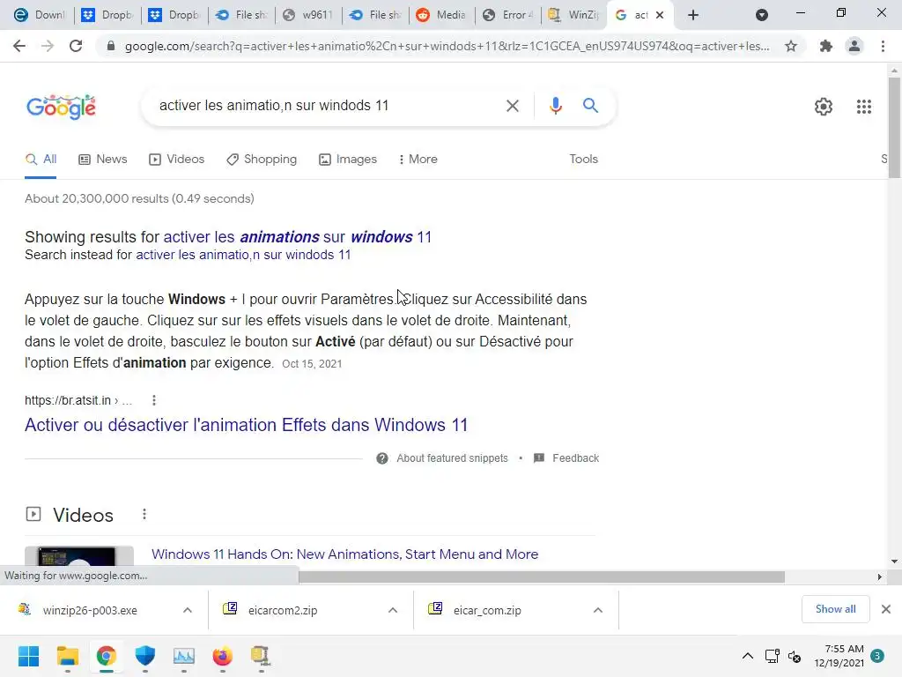Viewport: 902px width, 677px height.
Task: Open About featured snippets link
Action: click(452, 458)
